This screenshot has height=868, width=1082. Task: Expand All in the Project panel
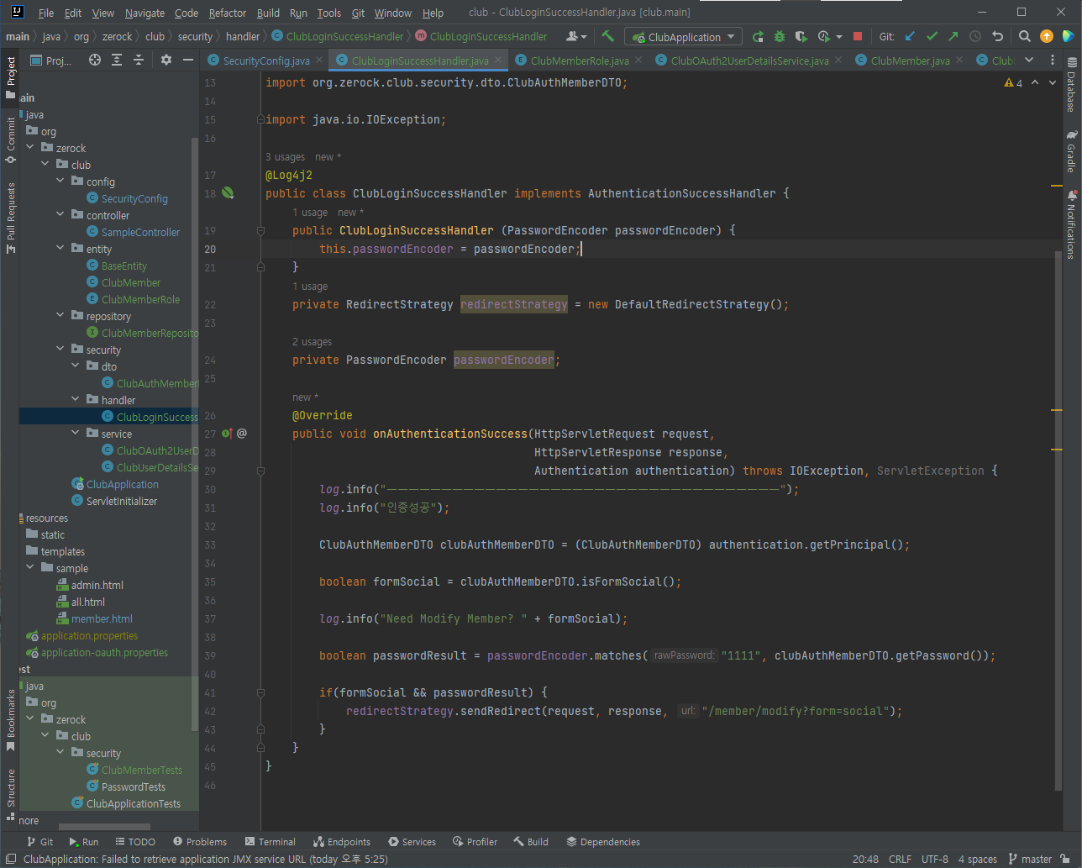[x=117, y=60]
